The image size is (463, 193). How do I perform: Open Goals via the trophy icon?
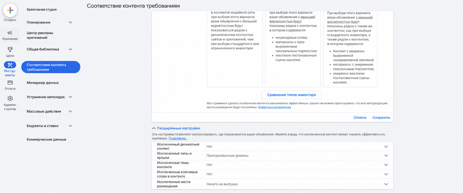coord(10,50)
